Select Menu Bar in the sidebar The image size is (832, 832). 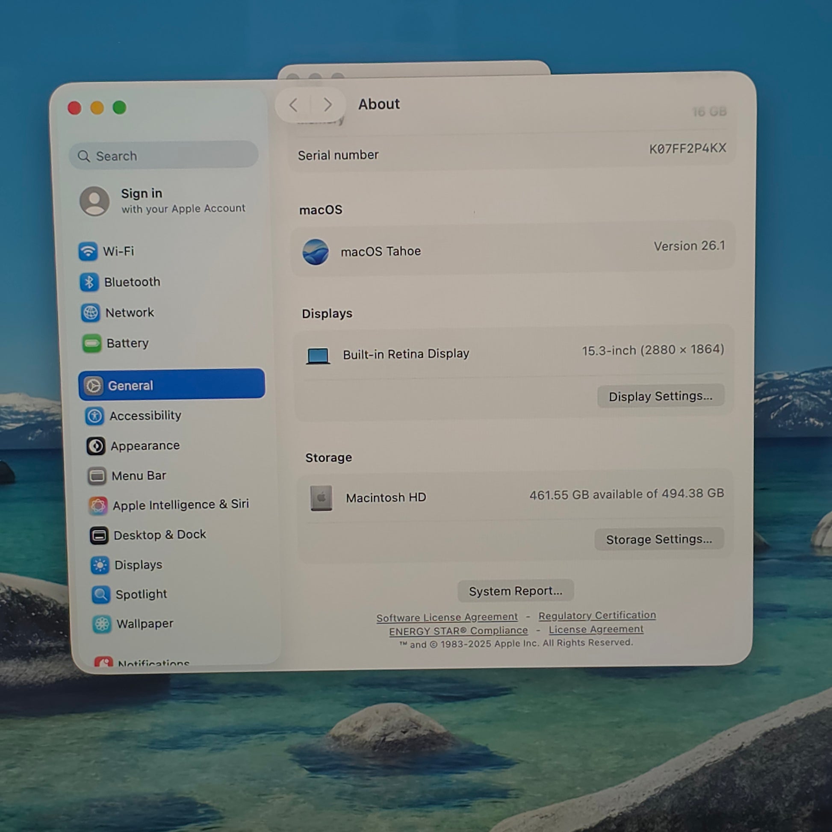pyautogui.click(x=139, y=476)
